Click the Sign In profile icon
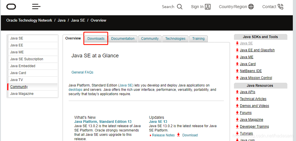This screenshot has width=296, height=141. pos(208,7)
